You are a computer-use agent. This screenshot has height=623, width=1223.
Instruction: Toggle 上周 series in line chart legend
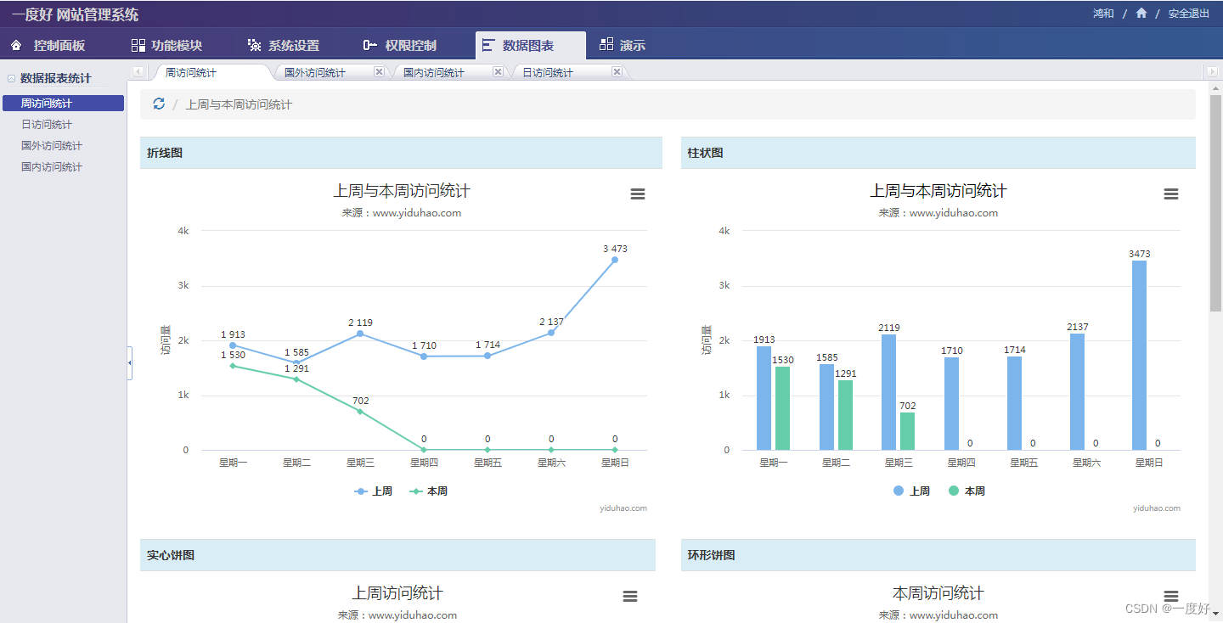[x=374, y=491]
